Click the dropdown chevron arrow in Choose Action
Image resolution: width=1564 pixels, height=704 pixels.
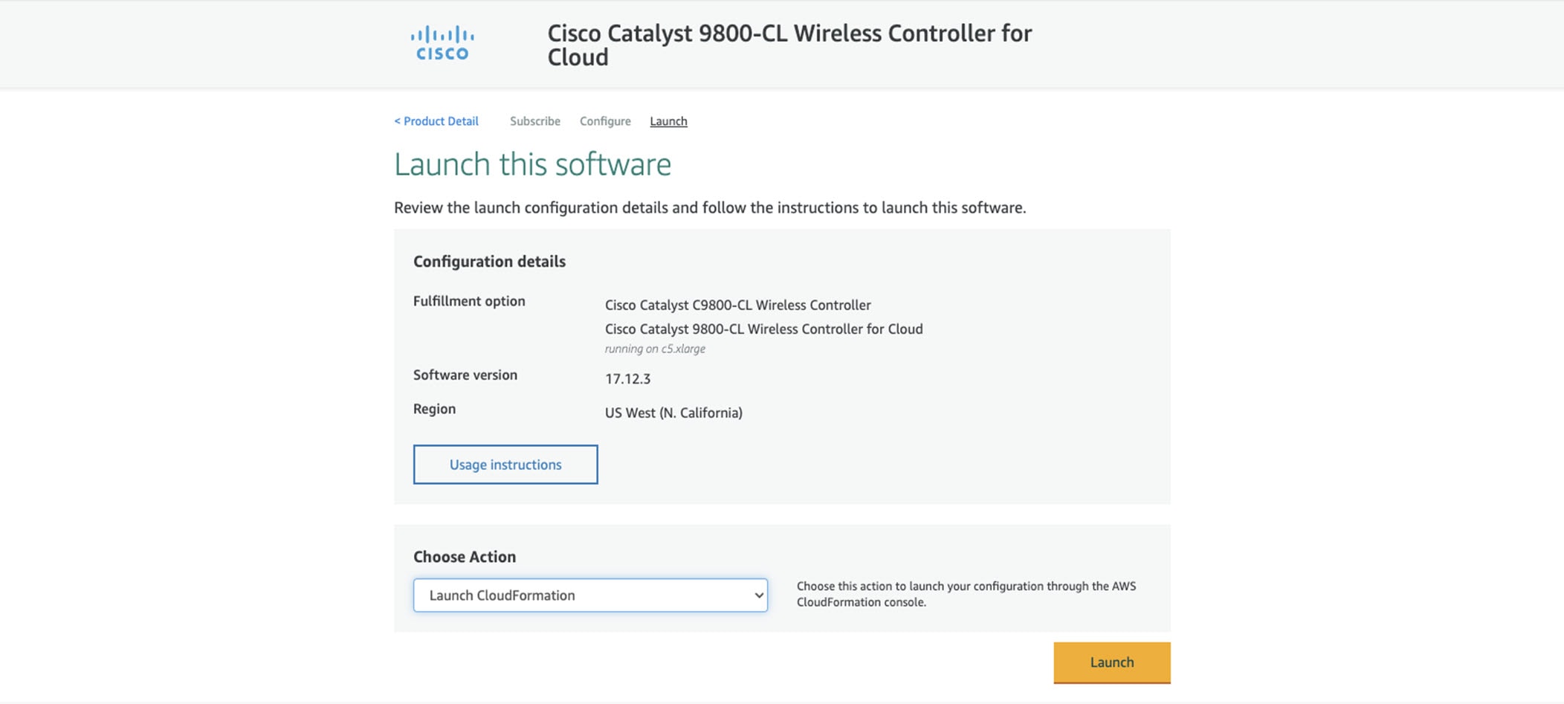[758, 595]
